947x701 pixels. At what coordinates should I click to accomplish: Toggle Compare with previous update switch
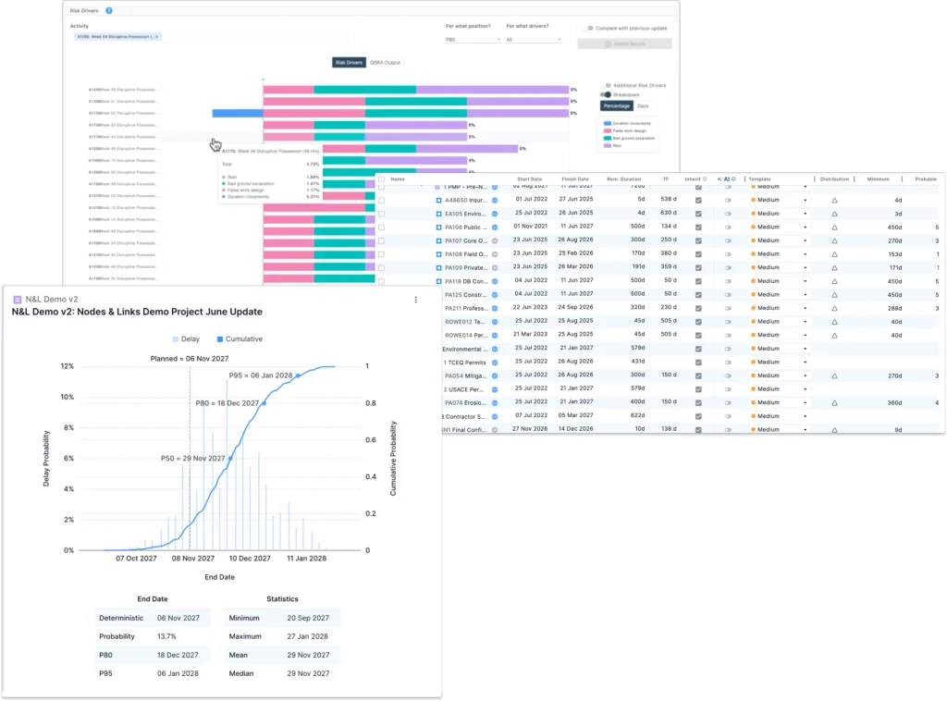589,29
